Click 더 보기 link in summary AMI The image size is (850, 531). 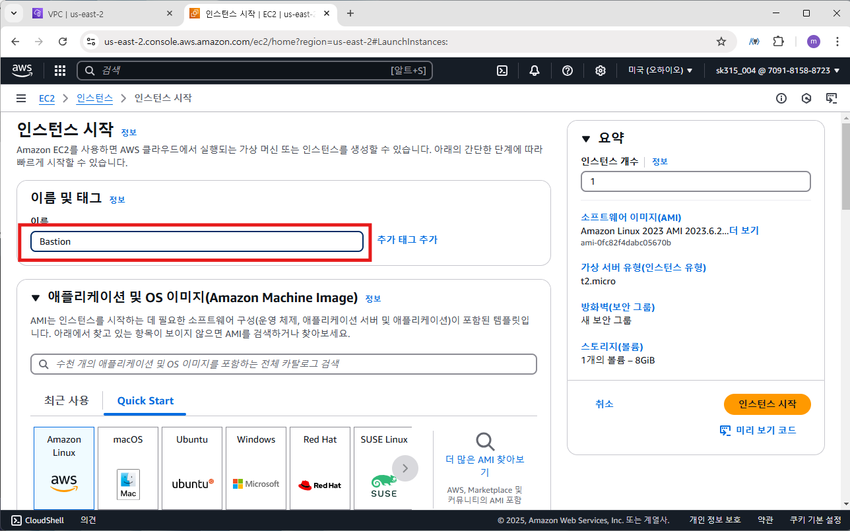click(744, 231)
